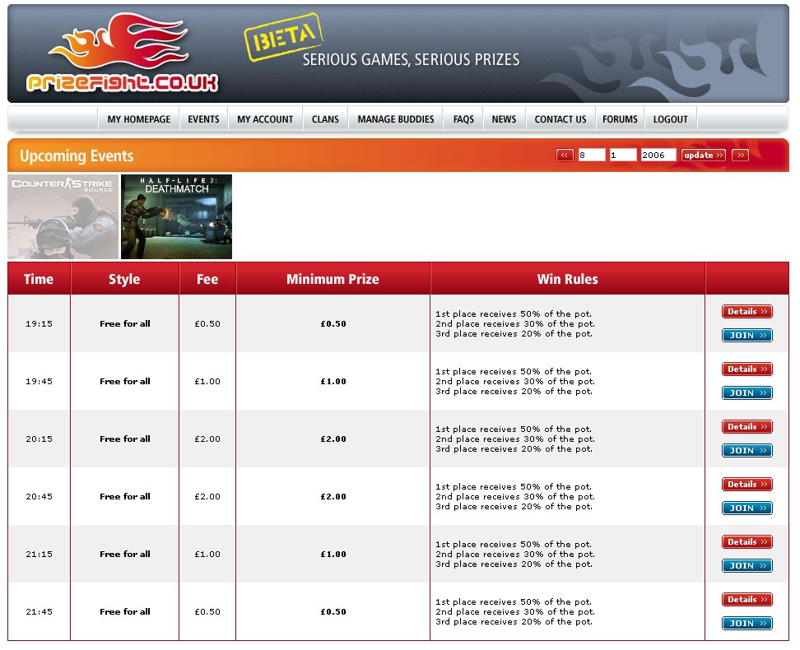Join the 19:45 Free for all event
Image resolution: width=800 pixels, height=650 pixels.
point(747,393)
